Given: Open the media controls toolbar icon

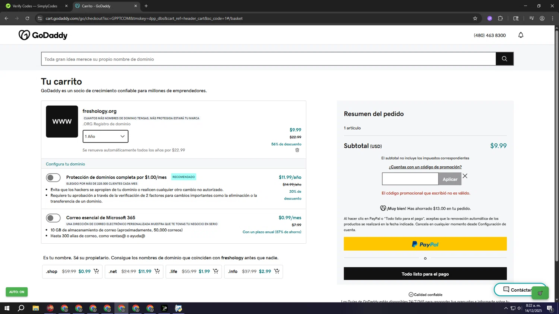Looking at the screenshot, I should (531, 18).
